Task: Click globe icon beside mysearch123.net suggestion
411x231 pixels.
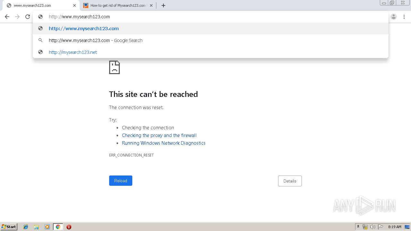Action: [x=40, y=52]
